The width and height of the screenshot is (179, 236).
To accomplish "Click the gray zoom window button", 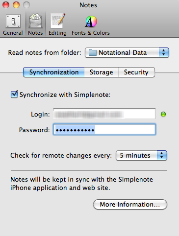I will (26, 5).
